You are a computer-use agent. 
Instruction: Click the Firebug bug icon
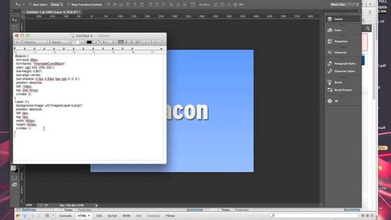(18, 216)
